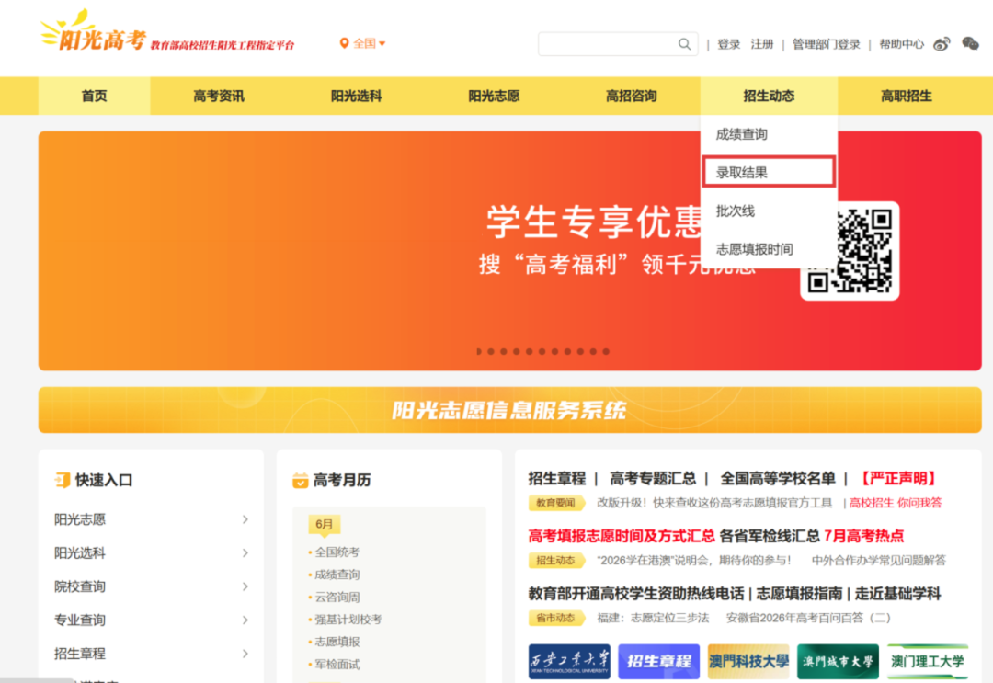Open 高考资讯 nav item
Screen dimensions: 993x683
click(x=219, y=96)
